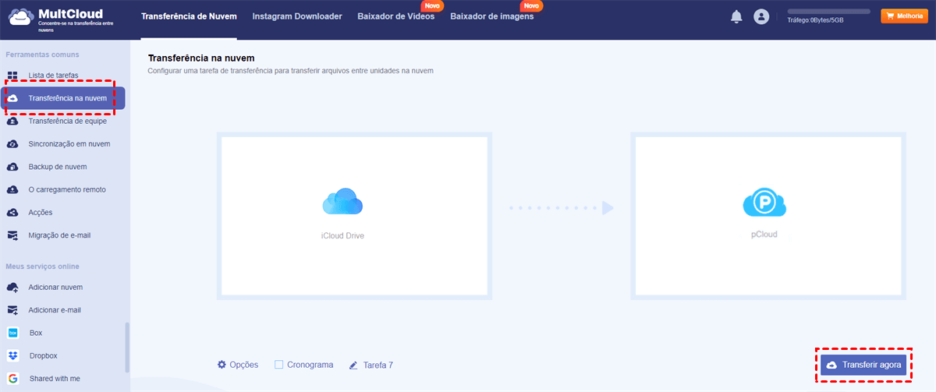Select the pCloud destination panel
The height and width of the screenshot is (392, 936).
coord(768,216)
